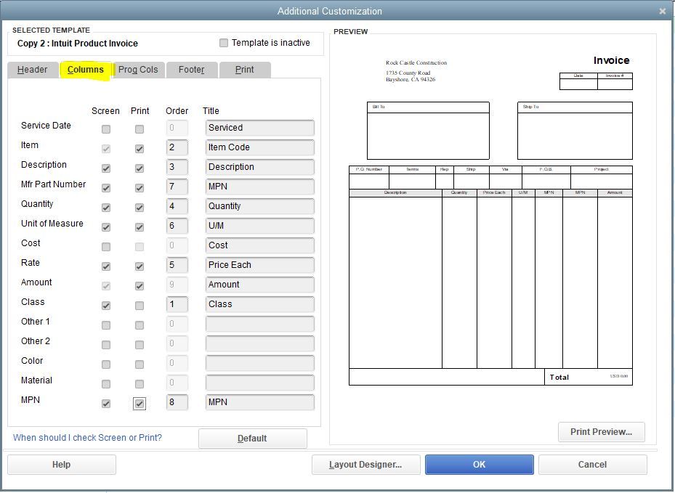Uncheck the focused Print checkbox for MPN
675x493 pixels.
pyautogui.click(x=140, y=404)
